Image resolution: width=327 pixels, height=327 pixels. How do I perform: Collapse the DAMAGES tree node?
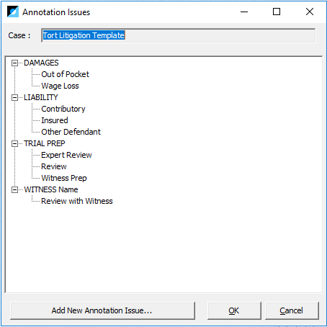pyautogui.click(x=15, y=63)
